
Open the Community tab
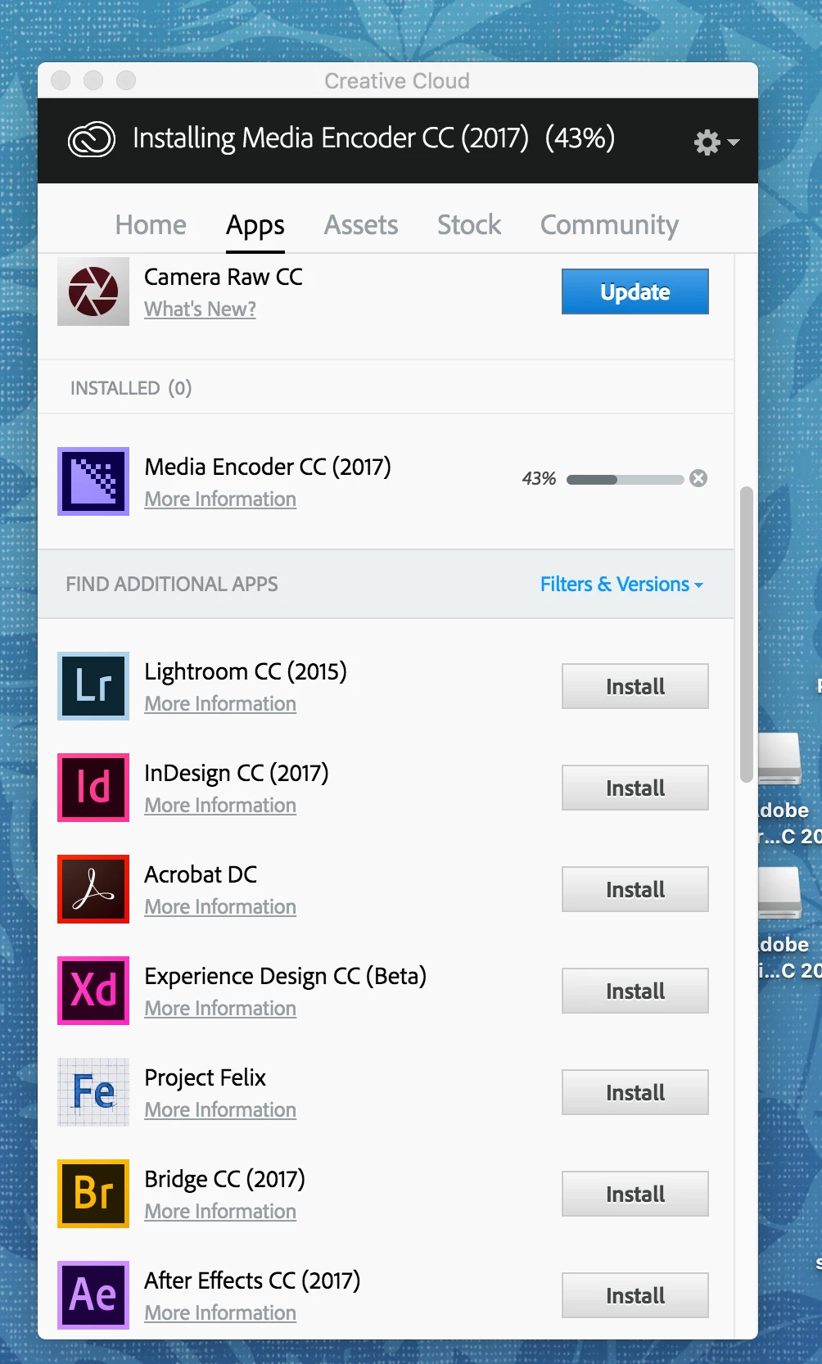click(x=609, y=226)
